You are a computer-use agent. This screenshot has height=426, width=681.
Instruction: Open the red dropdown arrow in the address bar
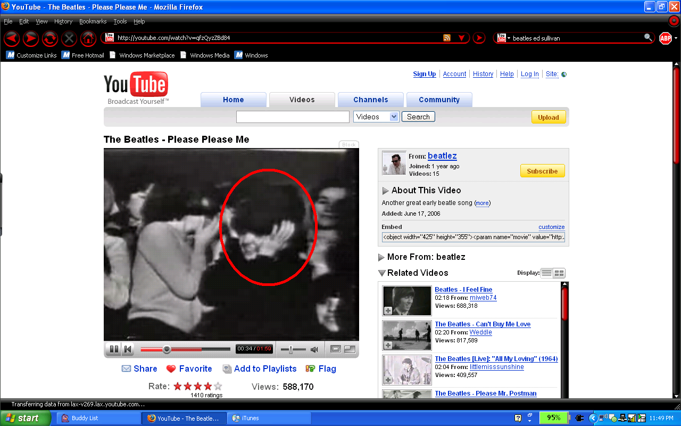tap(461, 38)
